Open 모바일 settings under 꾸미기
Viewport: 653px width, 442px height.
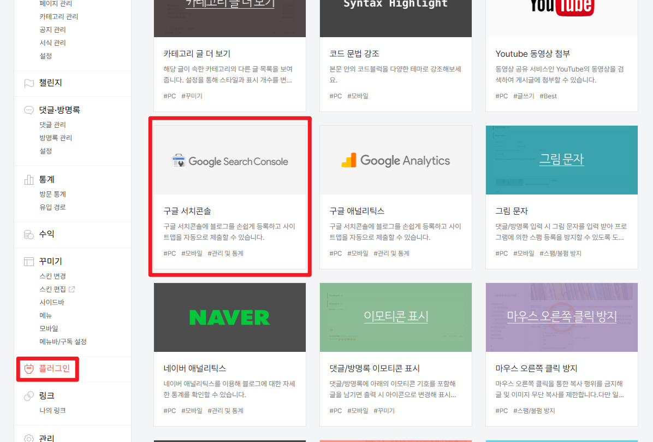point(49,329)
